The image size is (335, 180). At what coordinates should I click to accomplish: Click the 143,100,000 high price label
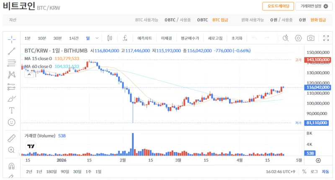[318, 60]
